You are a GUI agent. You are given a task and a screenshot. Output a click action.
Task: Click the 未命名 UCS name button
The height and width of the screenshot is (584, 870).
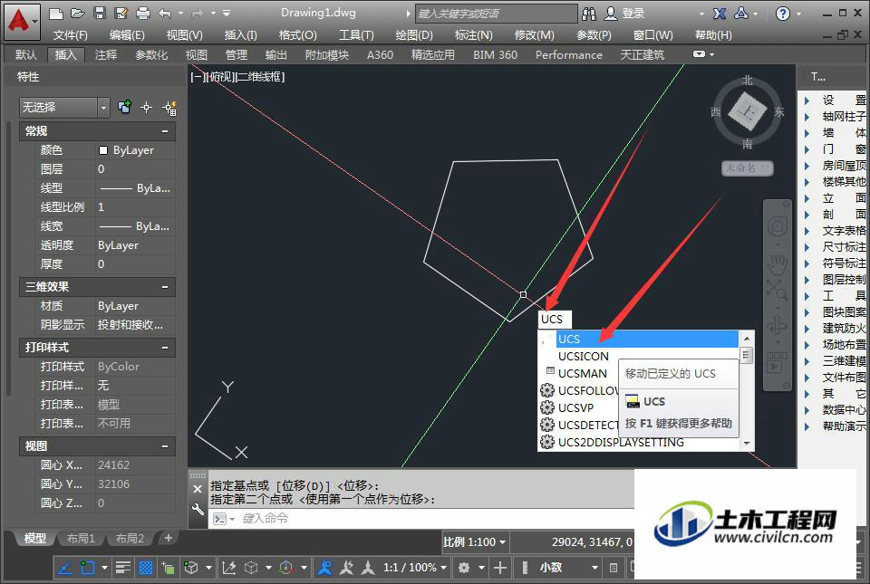click(747, 168)
